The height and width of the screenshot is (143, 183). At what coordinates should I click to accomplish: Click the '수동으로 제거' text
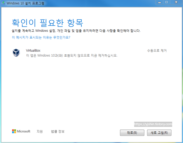click(x=157, y=50)
